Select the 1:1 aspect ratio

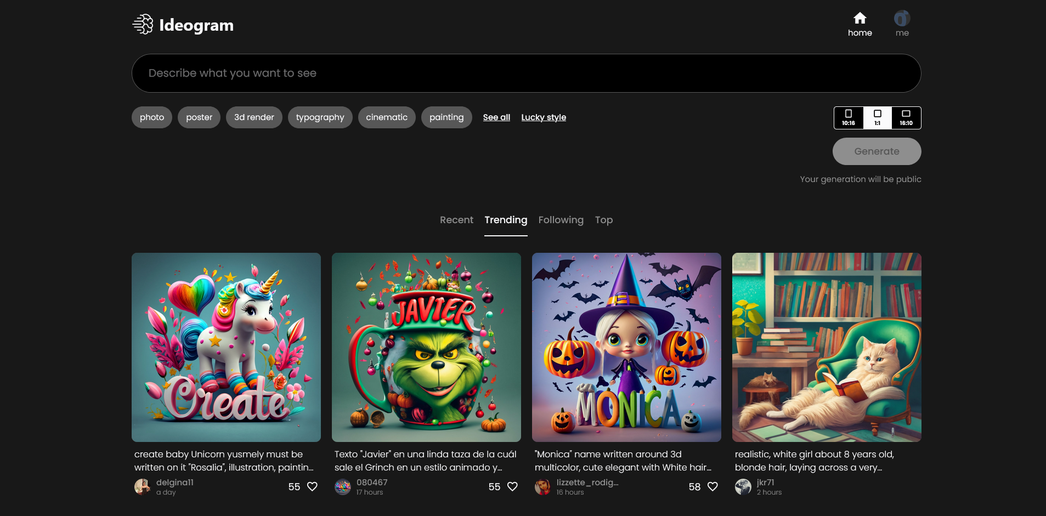click(877, 118)
